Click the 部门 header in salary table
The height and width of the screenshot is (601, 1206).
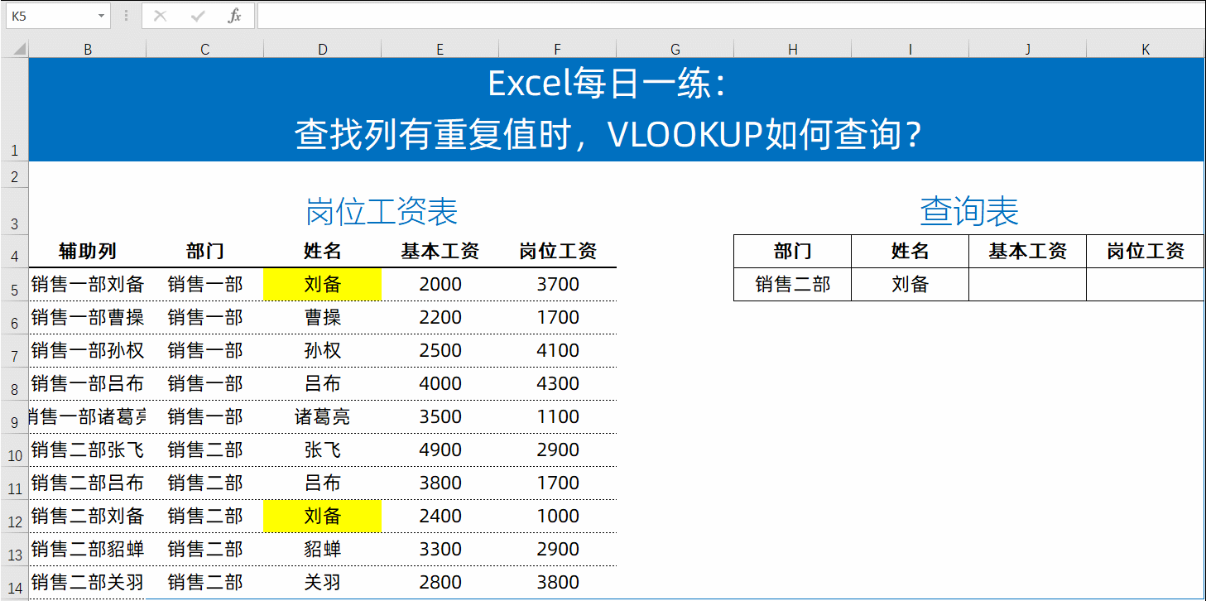205,252
